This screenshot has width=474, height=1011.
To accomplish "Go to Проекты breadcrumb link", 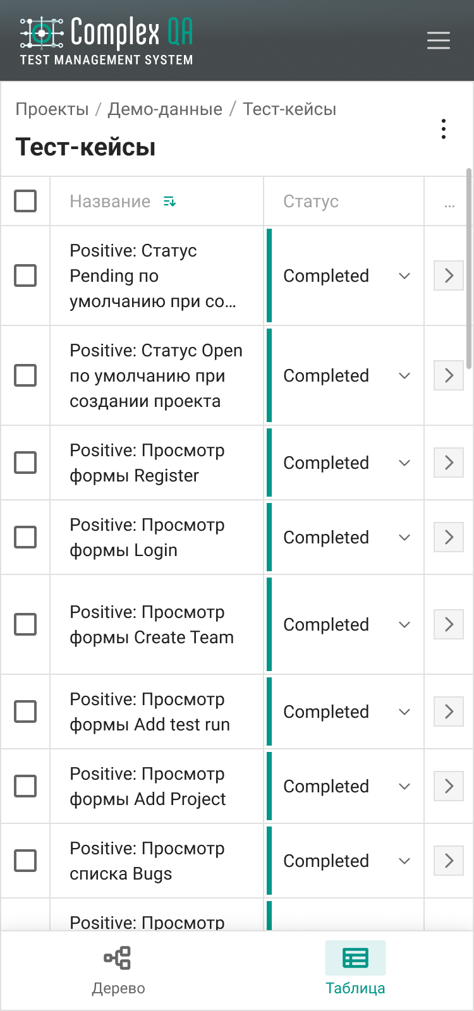I will (52, 109).
